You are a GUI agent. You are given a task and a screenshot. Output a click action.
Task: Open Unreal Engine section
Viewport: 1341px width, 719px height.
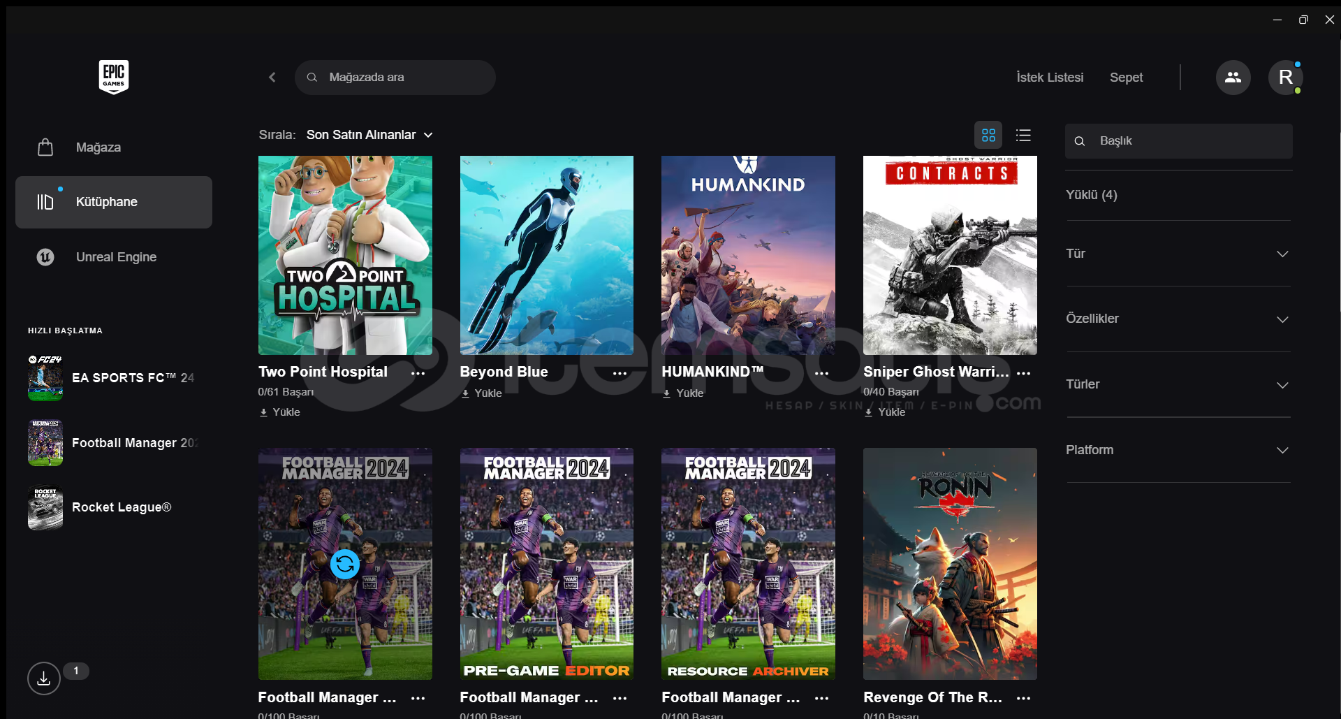pyautogui.click(x=114, y=257)
